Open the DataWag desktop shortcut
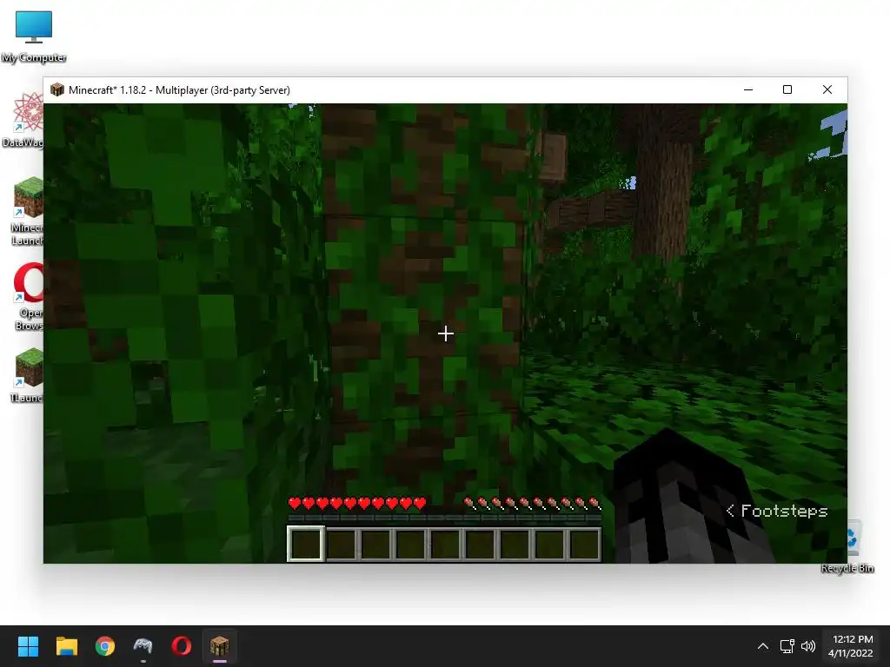This screenshot has height=667, width=890. [x=23, y=119]
